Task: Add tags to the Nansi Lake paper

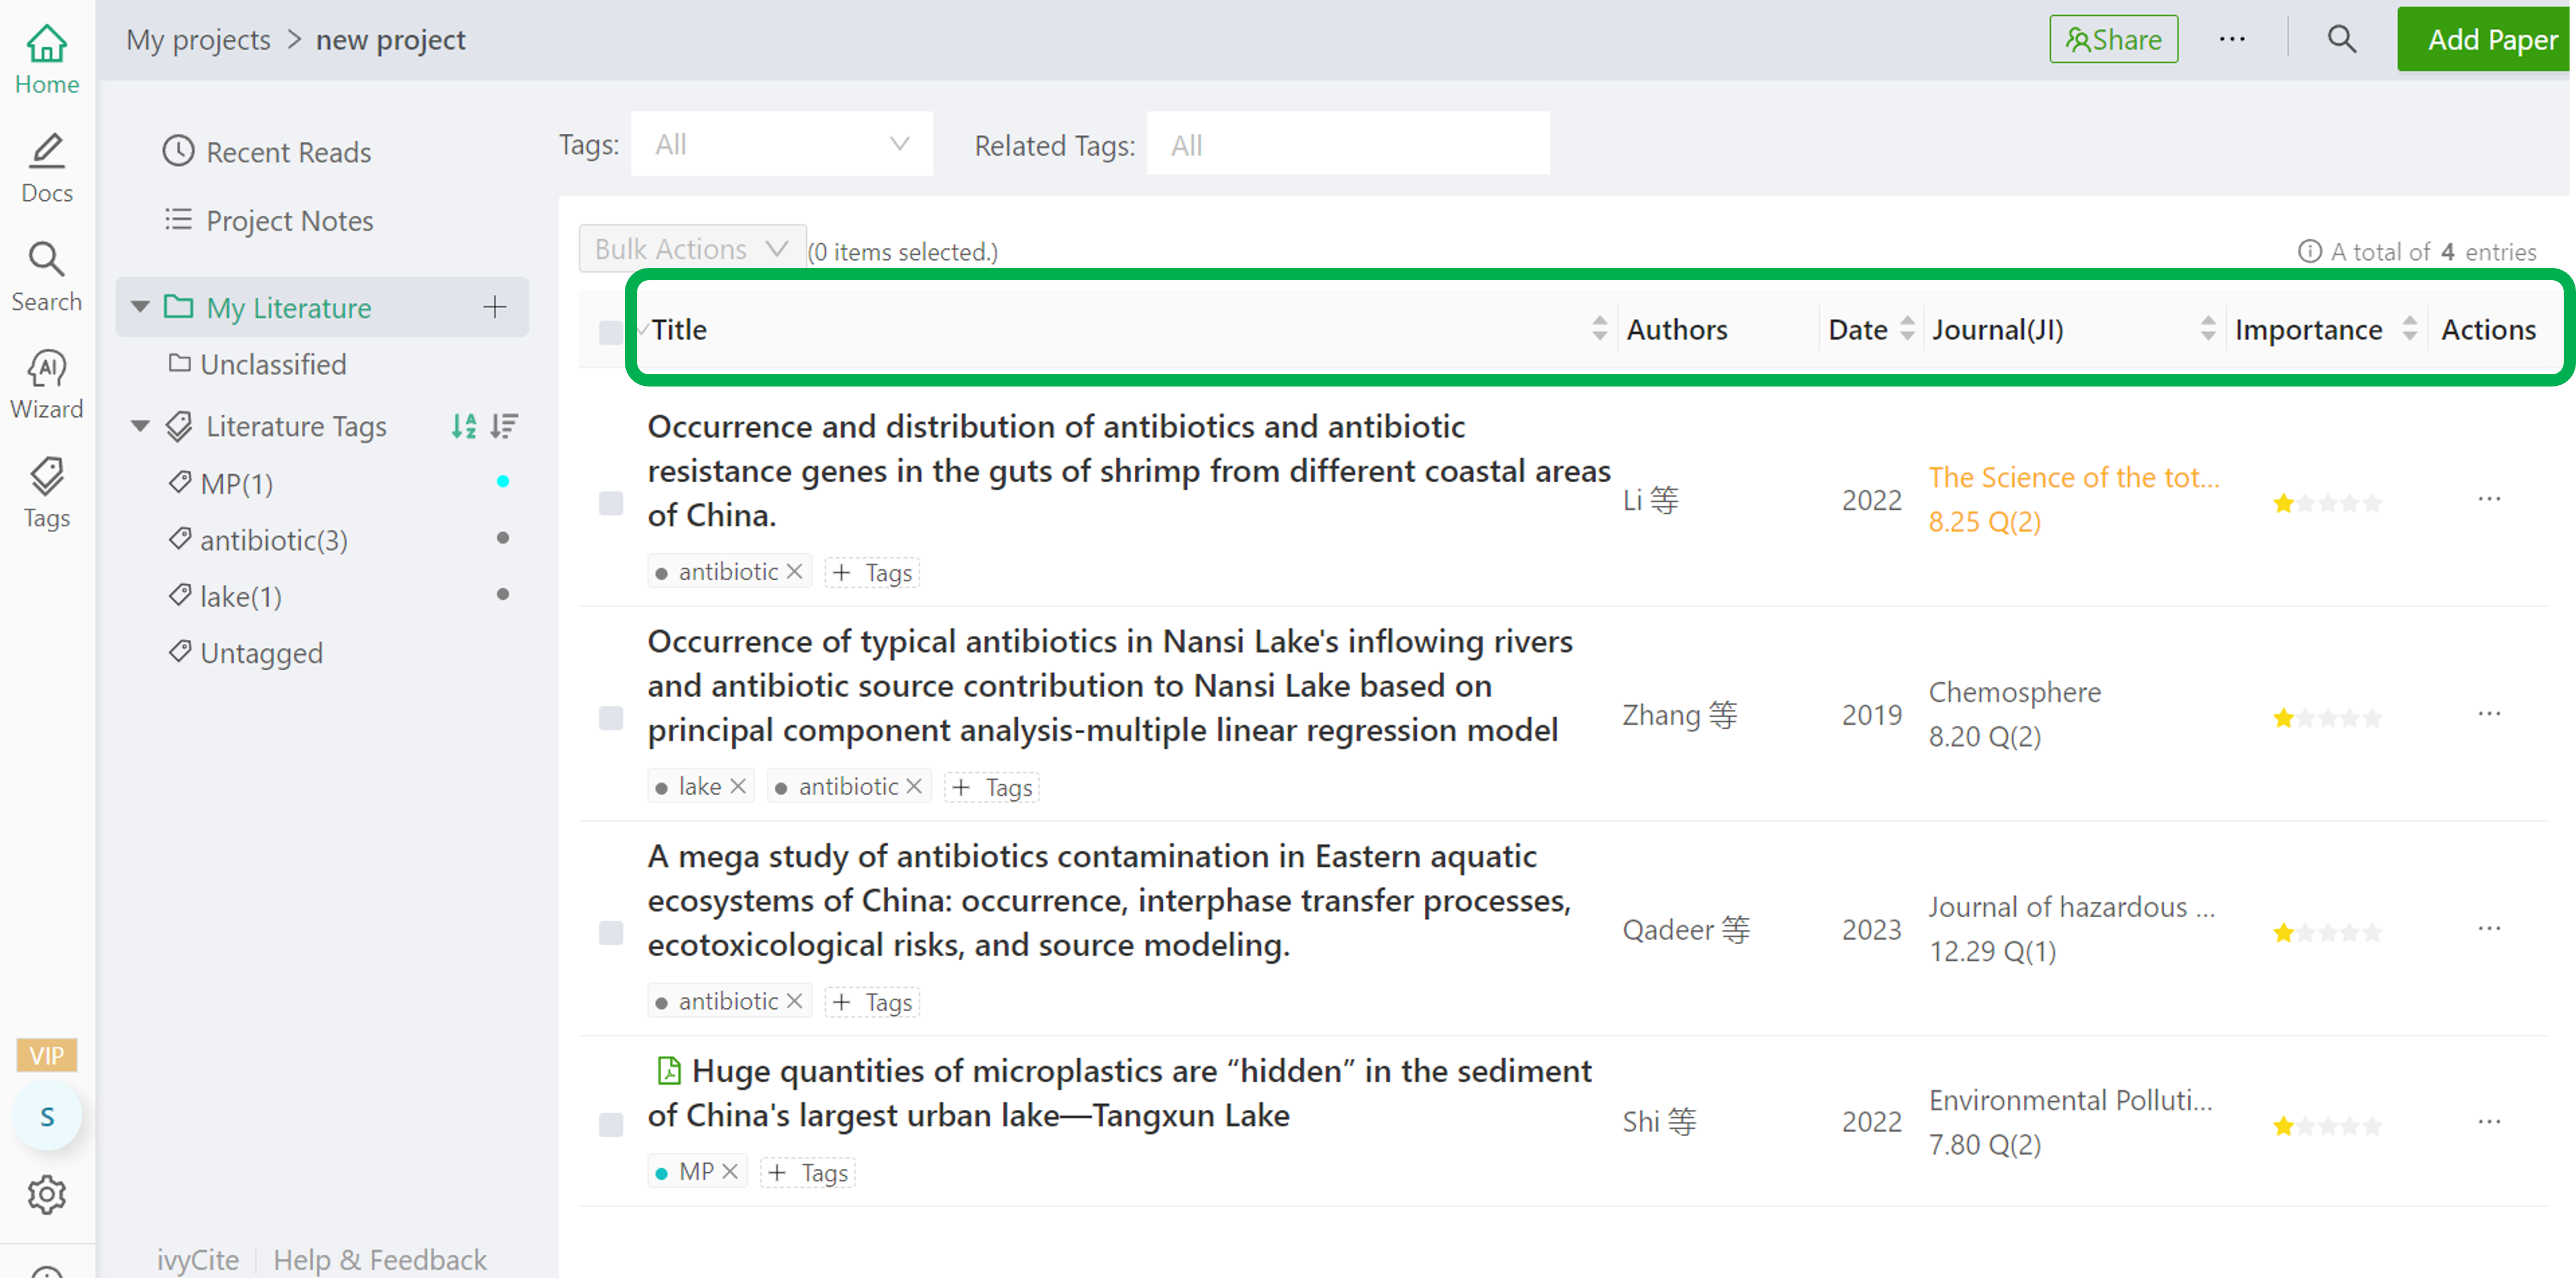Action: coord(992,787)
